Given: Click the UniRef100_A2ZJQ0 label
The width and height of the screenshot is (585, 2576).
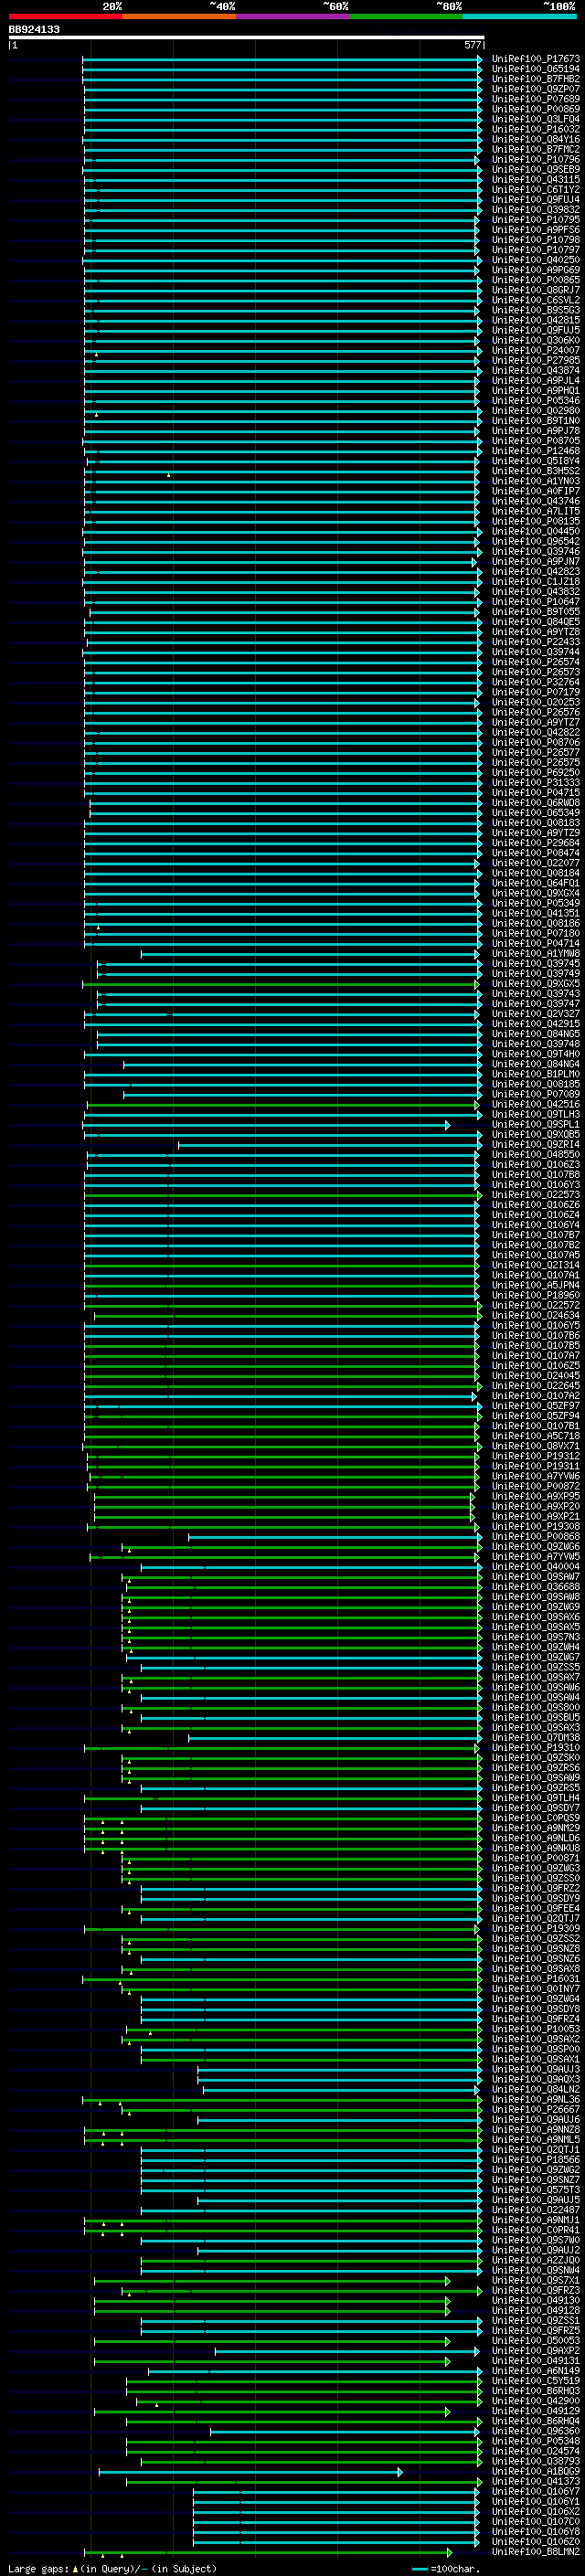Looking at the screenshot, I should tap(536, 2260).
